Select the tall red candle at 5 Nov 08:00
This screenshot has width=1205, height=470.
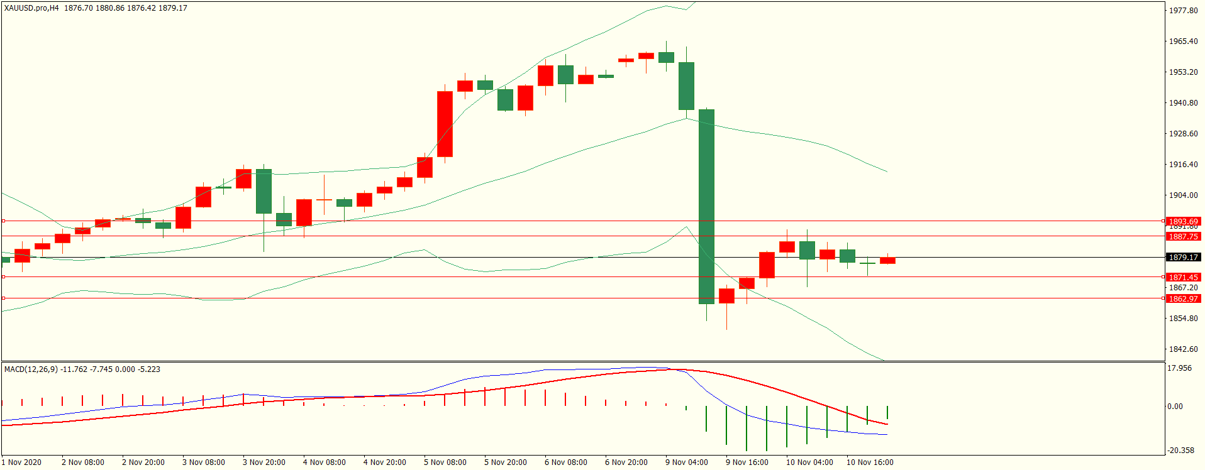[445, 124]
